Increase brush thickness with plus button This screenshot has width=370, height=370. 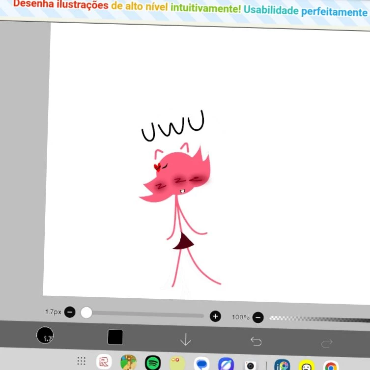point(215,316)
